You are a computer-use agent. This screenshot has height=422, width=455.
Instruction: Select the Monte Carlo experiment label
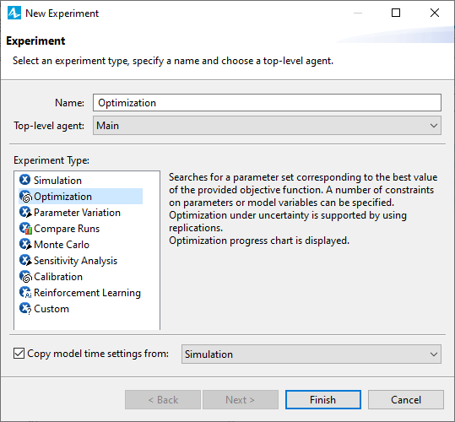click(x=62, y=245)
